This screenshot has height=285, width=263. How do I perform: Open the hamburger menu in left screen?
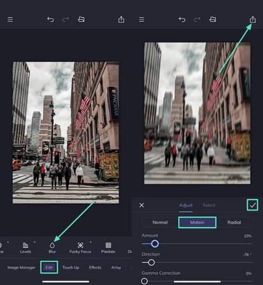[x=10, y=20]
